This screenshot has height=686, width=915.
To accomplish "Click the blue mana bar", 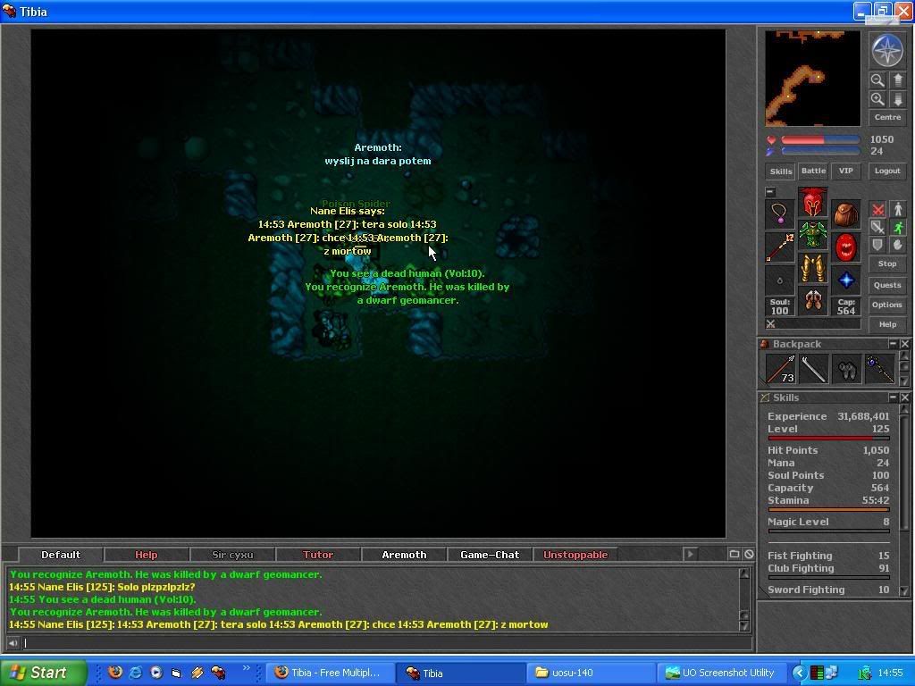I will 820,151.
